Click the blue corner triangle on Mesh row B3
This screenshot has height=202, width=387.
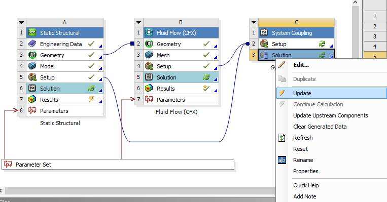(216, 57)
